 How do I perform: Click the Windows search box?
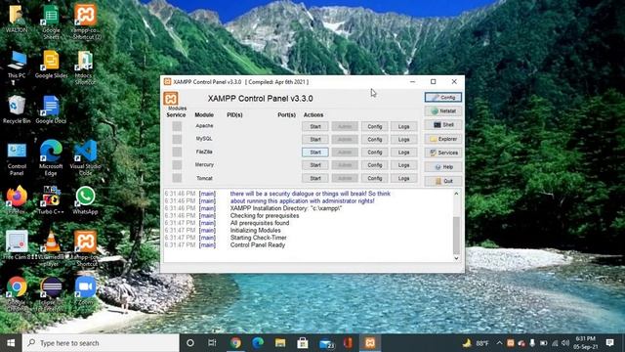tap(101, 343)
